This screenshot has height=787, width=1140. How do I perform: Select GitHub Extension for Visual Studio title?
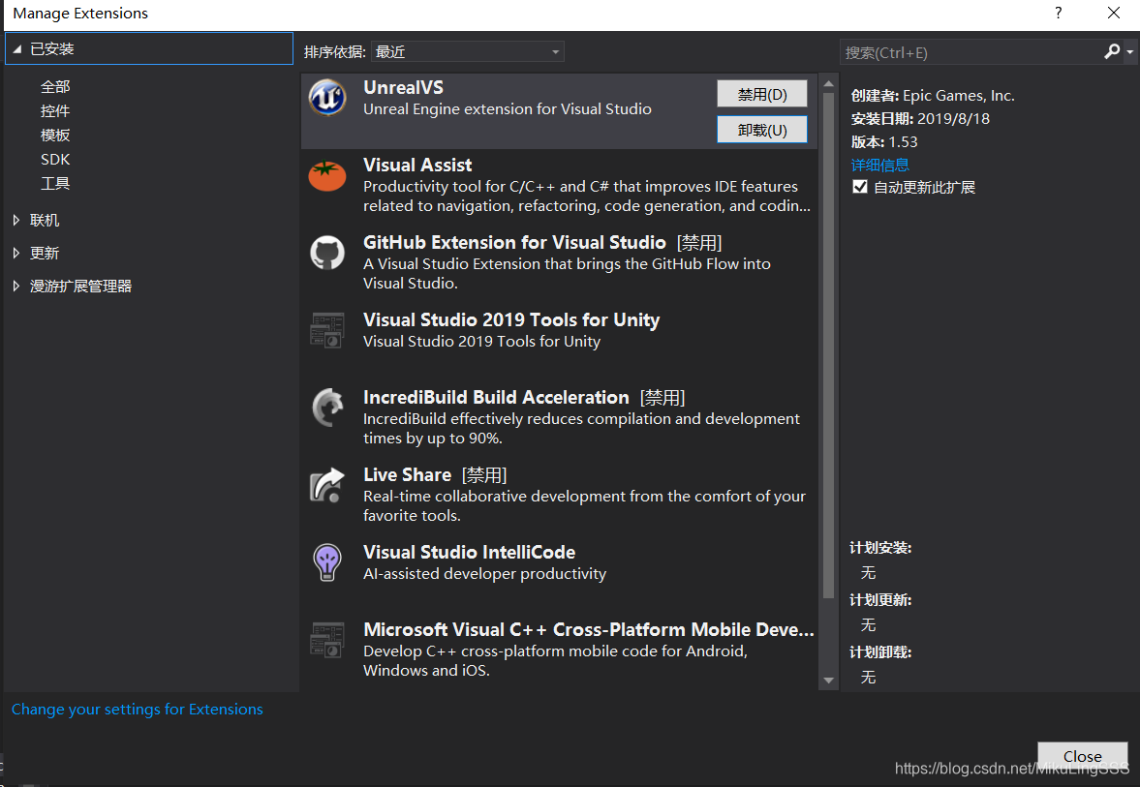coord(514,243)
